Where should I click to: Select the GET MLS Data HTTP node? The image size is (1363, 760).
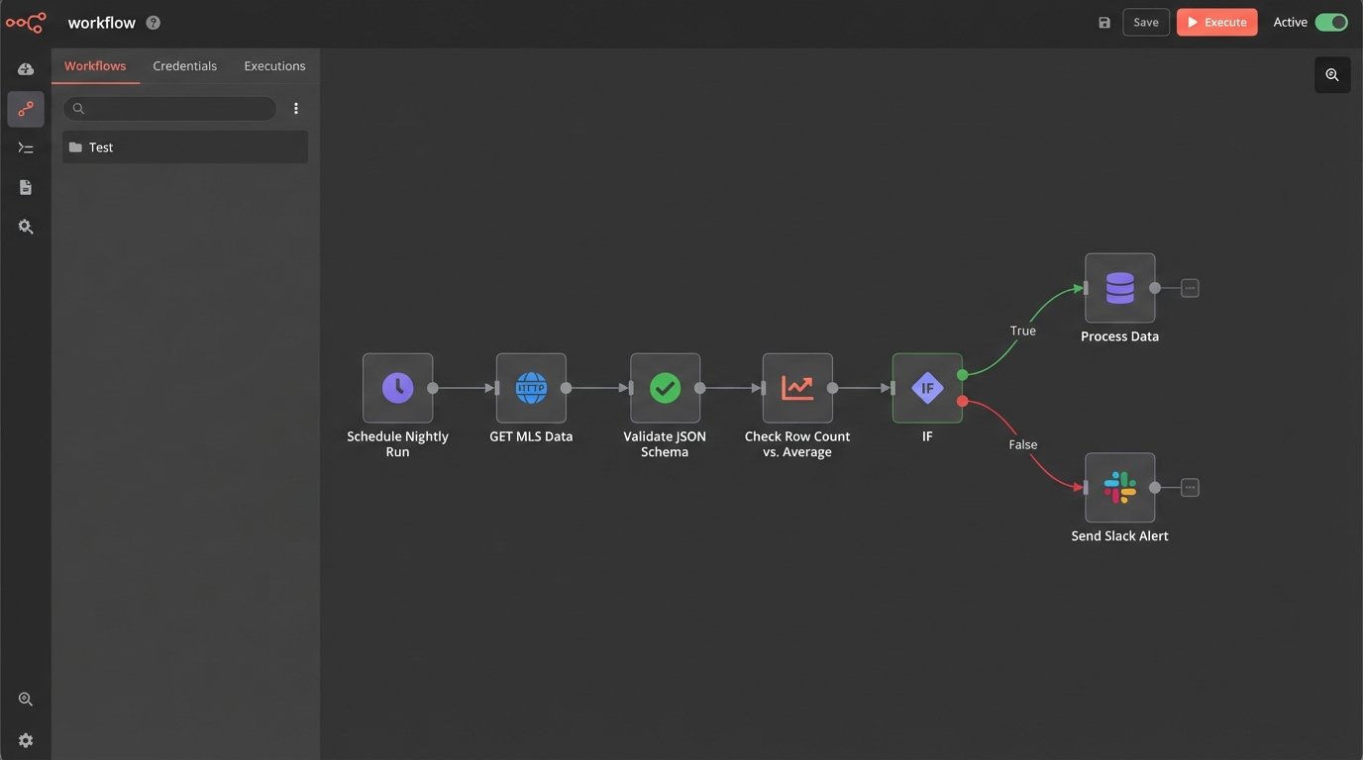[x=531, y=387]
